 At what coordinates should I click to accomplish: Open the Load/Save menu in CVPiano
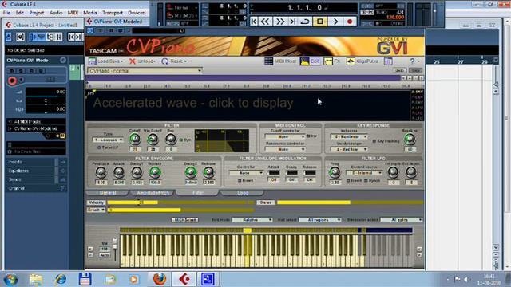coord(106,61)
